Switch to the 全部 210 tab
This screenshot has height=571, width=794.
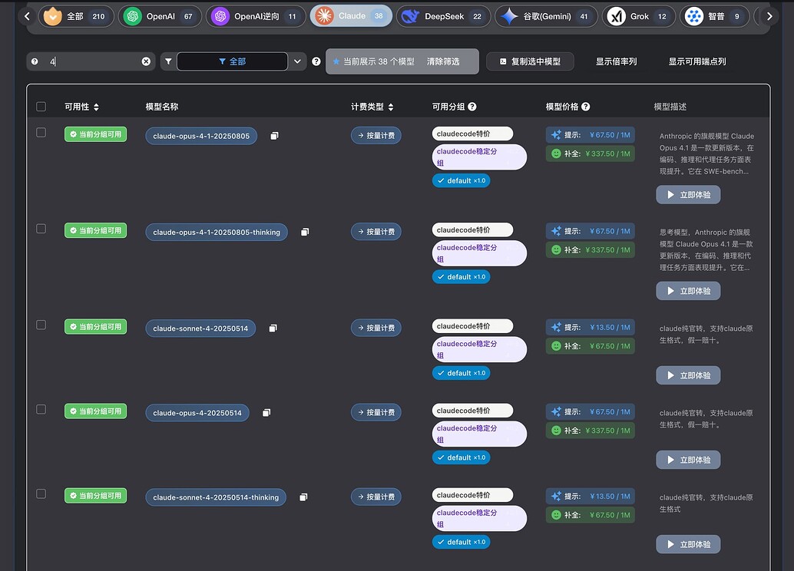(x=76, y=16)
